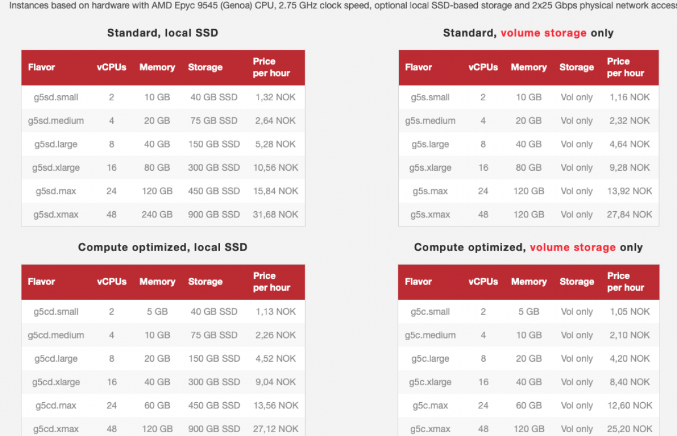Select the g5cd.large row
This screenshot has width=677, height=436.
[56, 358]
